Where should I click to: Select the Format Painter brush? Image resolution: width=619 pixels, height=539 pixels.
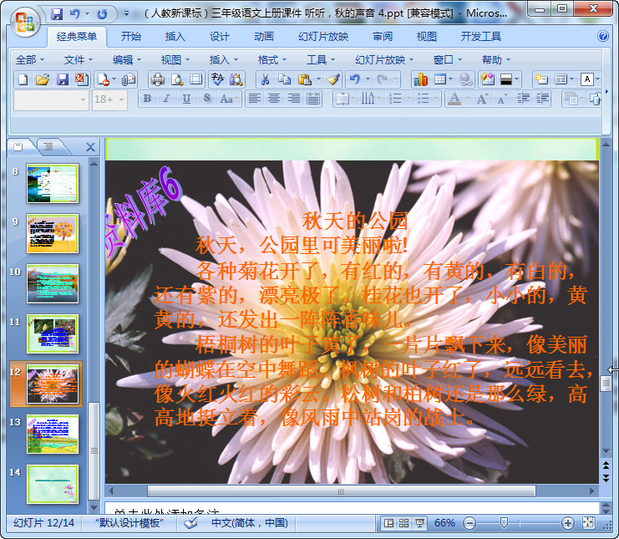click(334, 79)
